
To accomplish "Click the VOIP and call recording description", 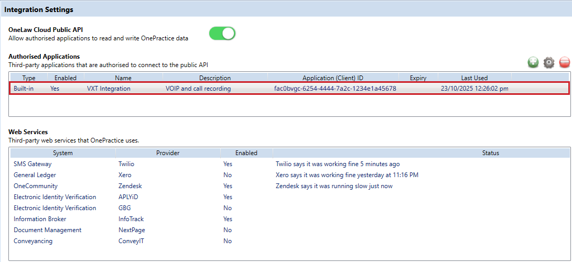I will click(198, 89).
